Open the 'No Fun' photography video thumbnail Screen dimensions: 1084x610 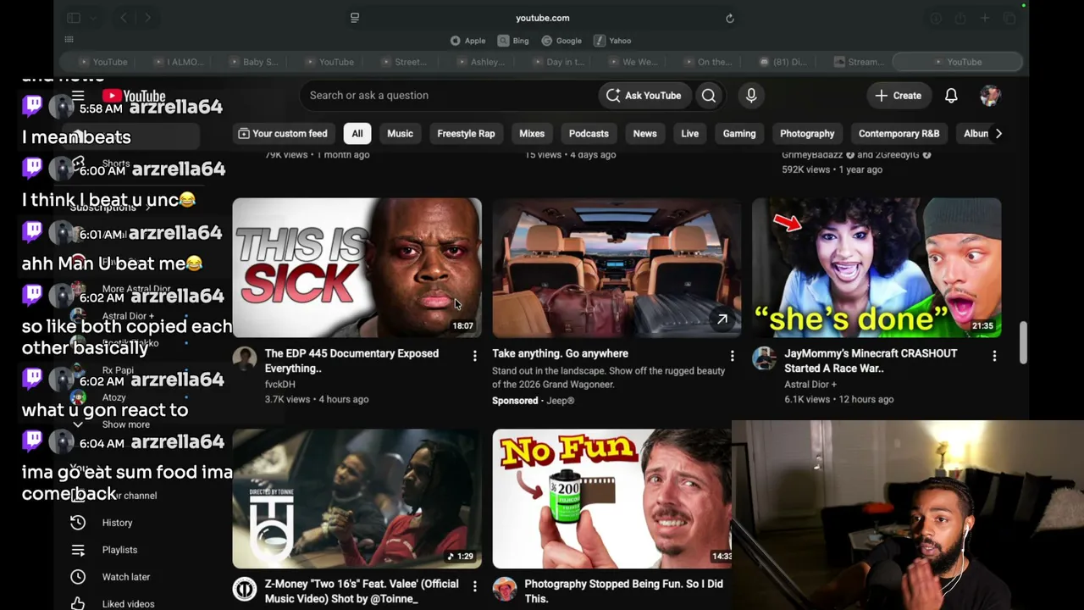[x=611, y=498]
